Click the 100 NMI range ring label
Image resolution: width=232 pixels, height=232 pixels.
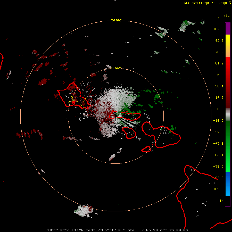[x=116, y=20]
